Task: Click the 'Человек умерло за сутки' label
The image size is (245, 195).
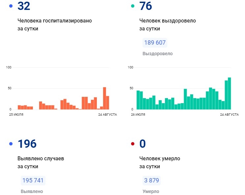Action: [160, 162]
